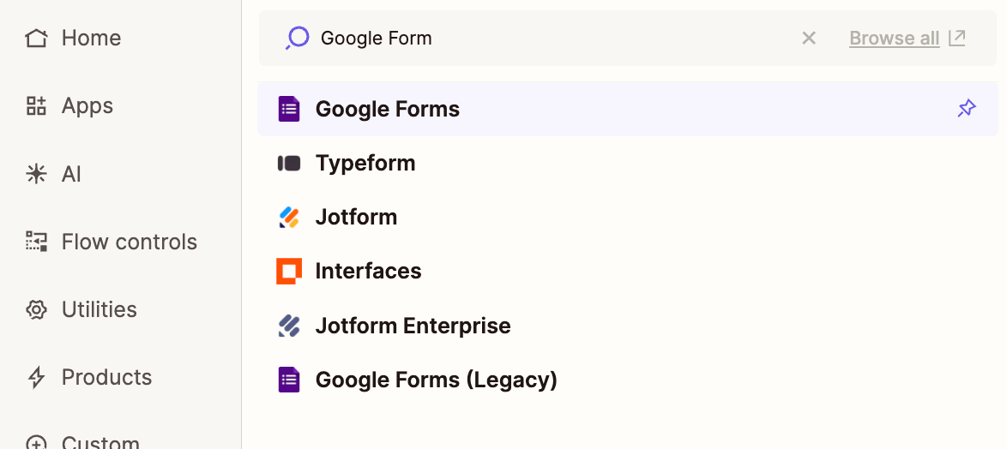1007x449 pixels.
Task: Toggle the pin on Google Forms
Action: coord(967,109)
